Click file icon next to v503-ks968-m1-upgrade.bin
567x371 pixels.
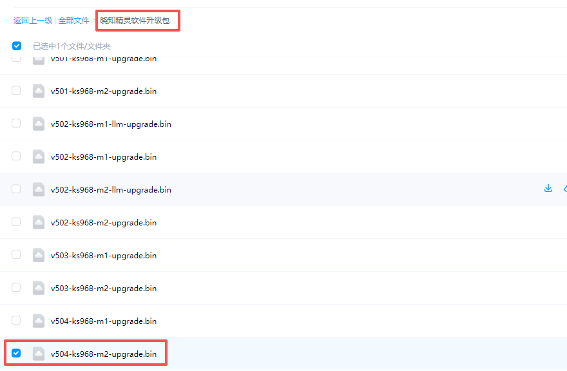(x=39, y=255)
